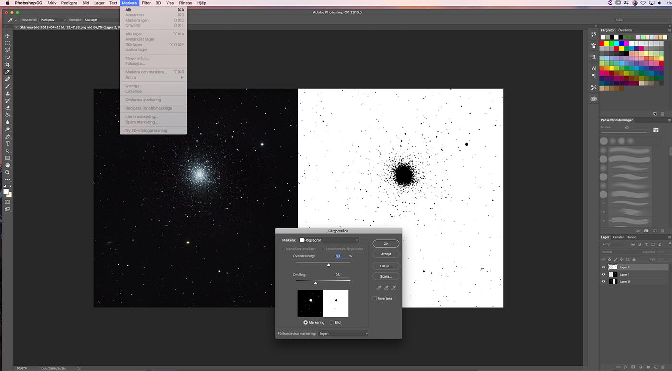
Task: Select the Move tool
Action: click(x=7, y=36)
